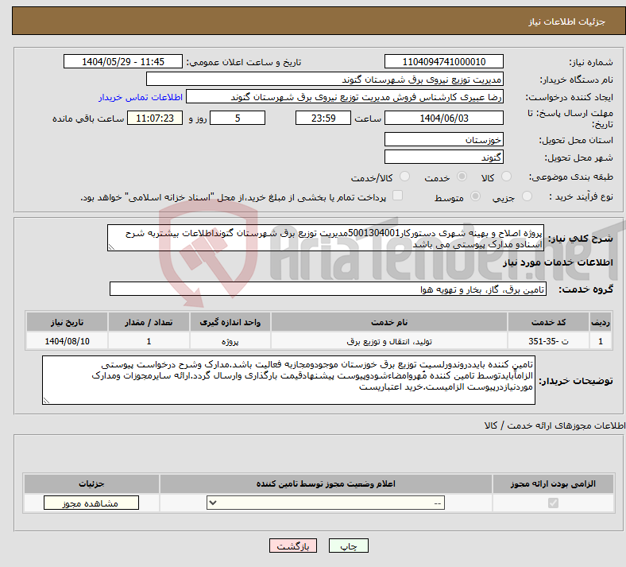Viewport: 626px width, 567px height.
Task: Select the خدمت radio button
Action: click(462, 177)
